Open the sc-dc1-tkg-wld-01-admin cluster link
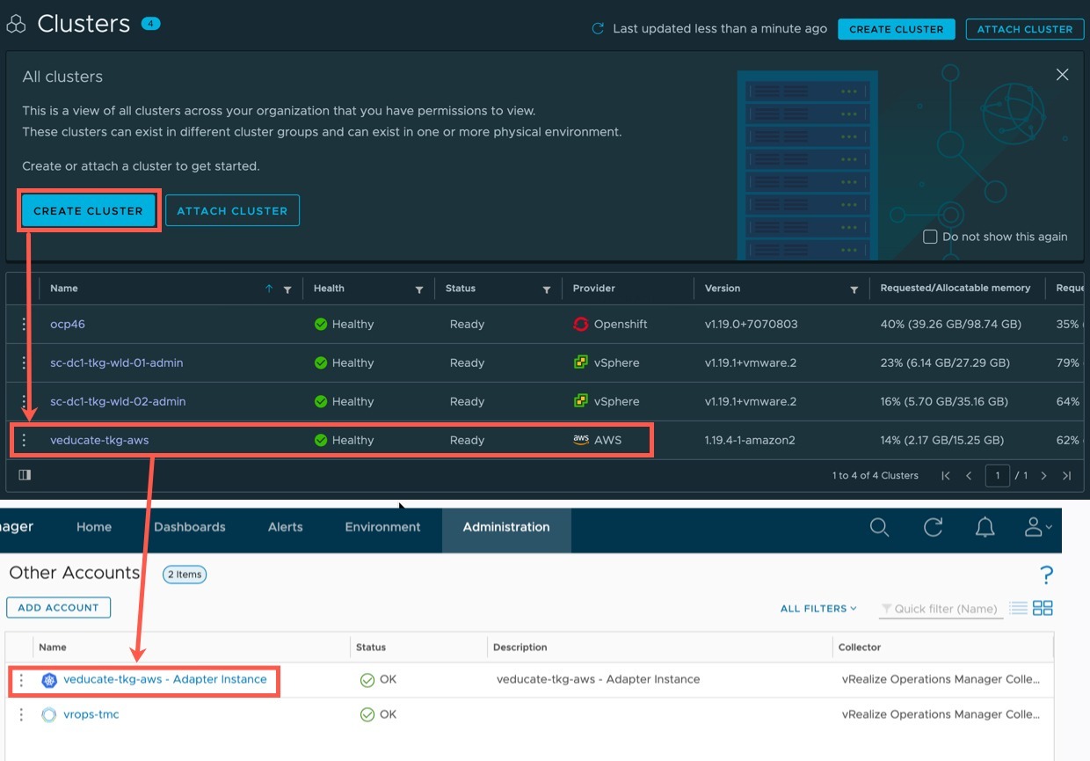Screen dimensions: 1090x761 coord(117,363)
